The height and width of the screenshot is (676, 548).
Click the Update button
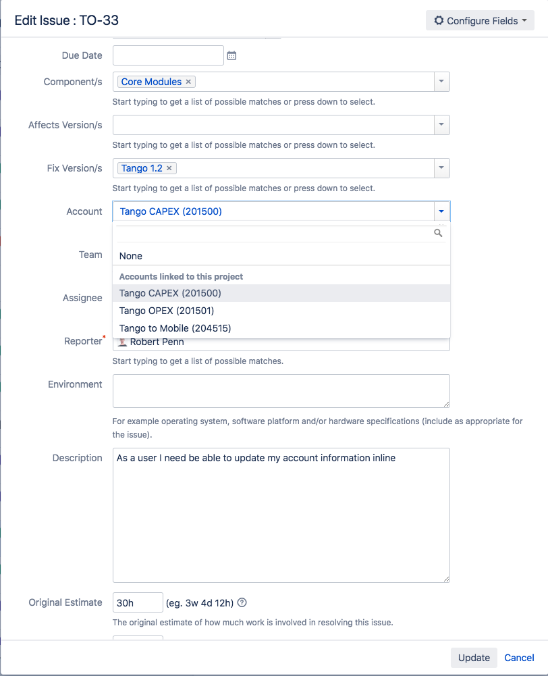coord(474,658)
